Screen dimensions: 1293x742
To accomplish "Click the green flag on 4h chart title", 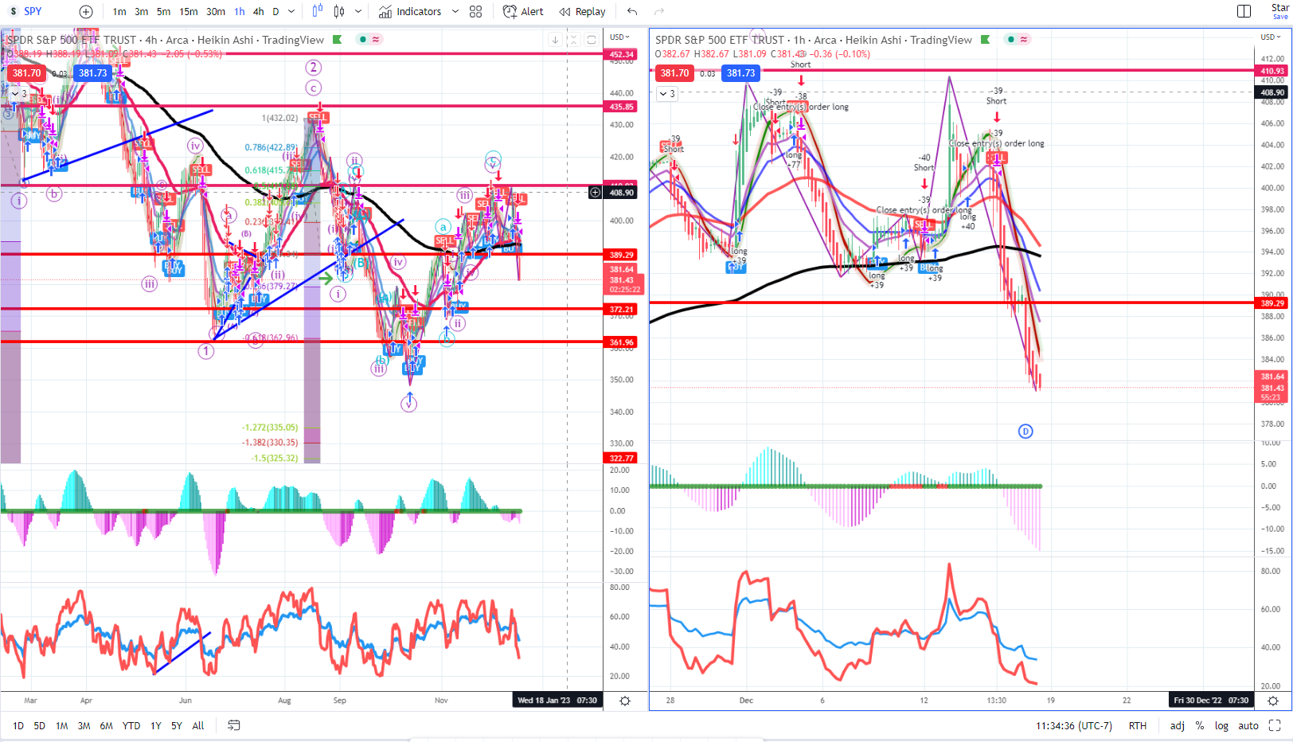I will coord(338,39).
